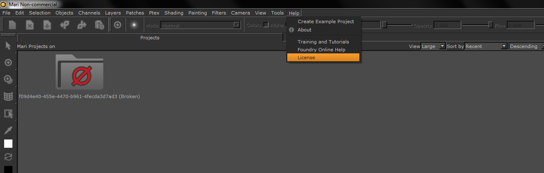
Task: Click the info icon next to About
Action: (291, 30)
